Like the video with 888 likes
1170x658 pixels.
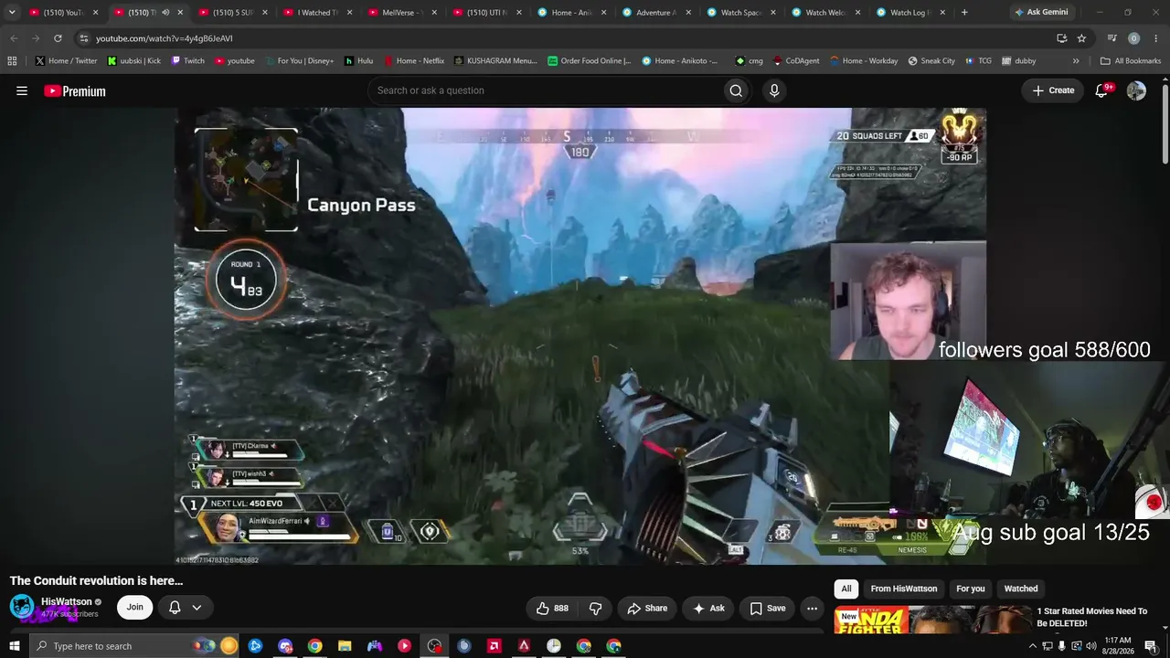[x=551, y=608]
